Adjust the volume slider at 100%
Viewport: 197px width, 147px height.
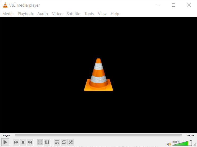182,143
